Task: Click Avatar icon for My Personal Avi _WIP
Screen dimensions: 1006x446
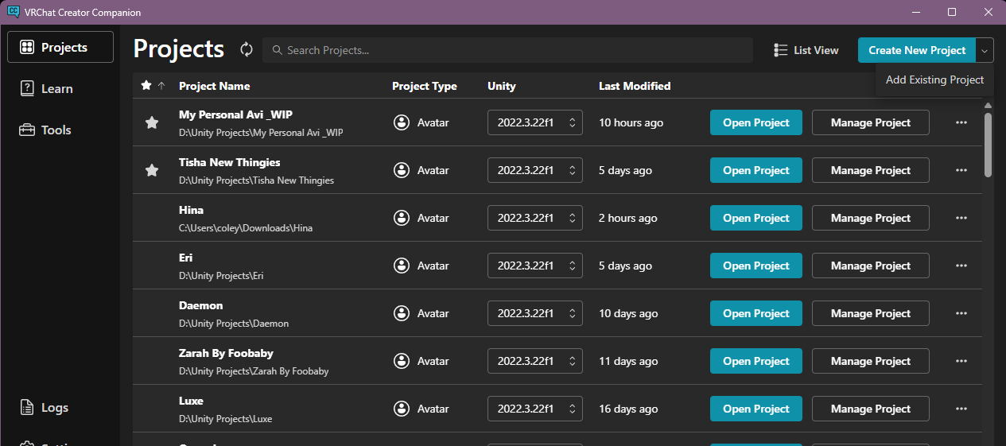Action: (x=402, y=122)
